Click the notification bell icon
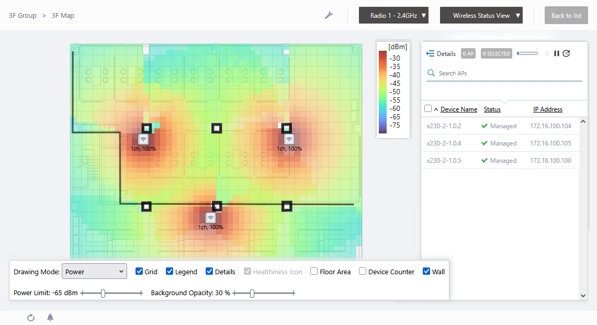The image size is (597, 325). click(50, 317)
